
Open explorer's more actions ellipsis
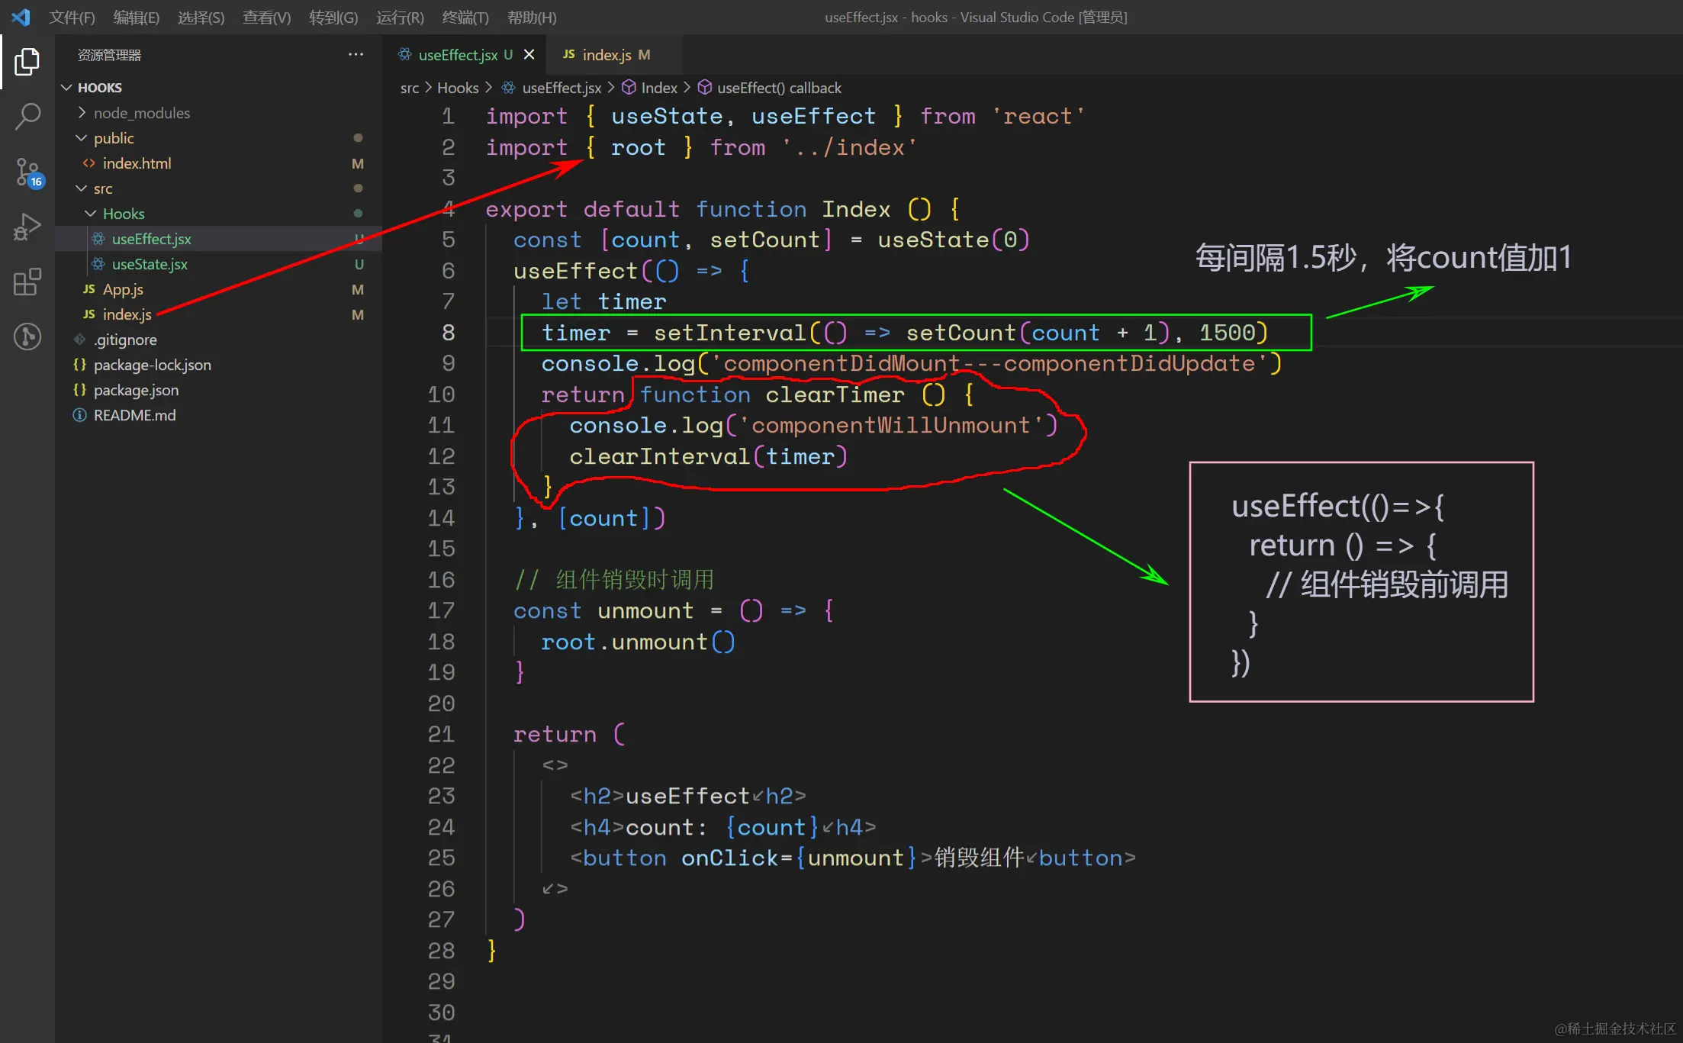(356, 55)
